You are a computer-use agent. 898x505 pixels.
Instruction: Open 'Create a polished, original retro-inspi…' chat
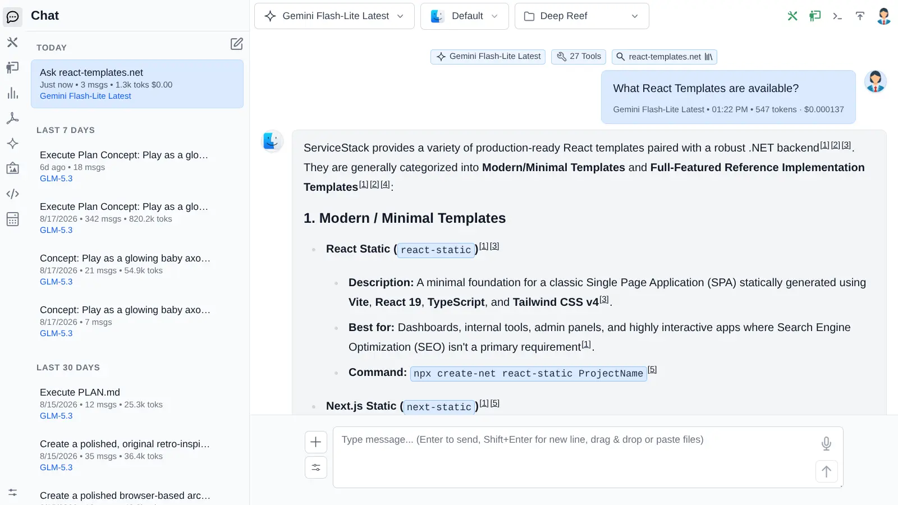pos(137,455)
